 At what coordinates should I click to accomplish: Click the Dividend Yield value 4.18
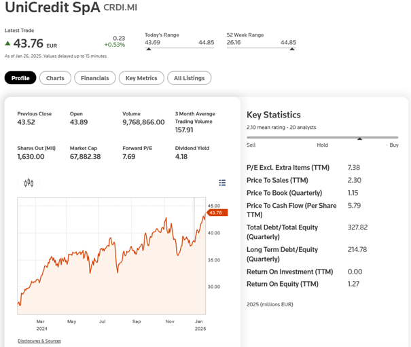tap(181, 157)
